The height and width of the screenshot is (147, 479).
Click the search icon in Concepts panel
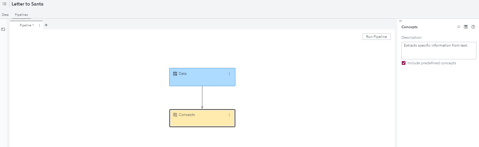pos(459,27)
